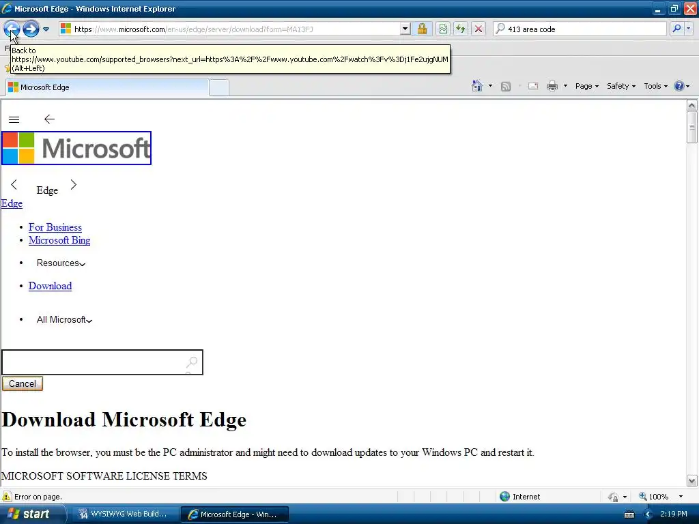The image size is (699, 524).
Task: Open the Safety menu
Action: [x=621, y=86]
